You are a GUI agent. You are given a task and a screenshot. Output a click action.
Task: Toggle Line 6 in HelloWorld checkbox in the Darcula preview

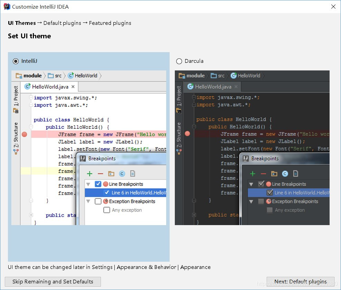click(x=270, y=193)
